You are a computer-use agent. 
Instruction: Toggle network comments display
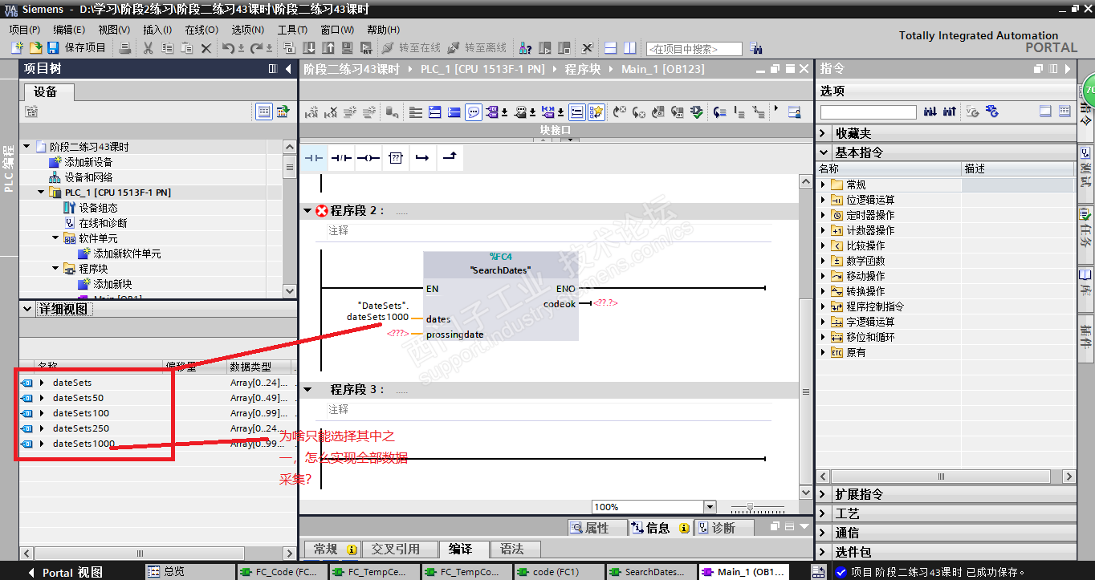[x=474, y=112]
